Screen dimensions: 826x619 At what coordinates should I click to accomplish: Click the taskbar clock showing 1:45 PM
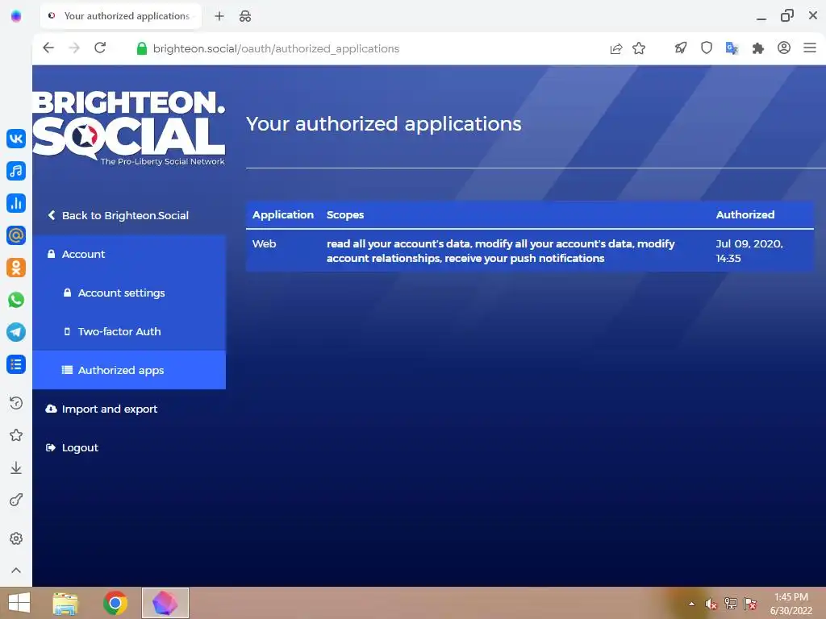(791, 603)
